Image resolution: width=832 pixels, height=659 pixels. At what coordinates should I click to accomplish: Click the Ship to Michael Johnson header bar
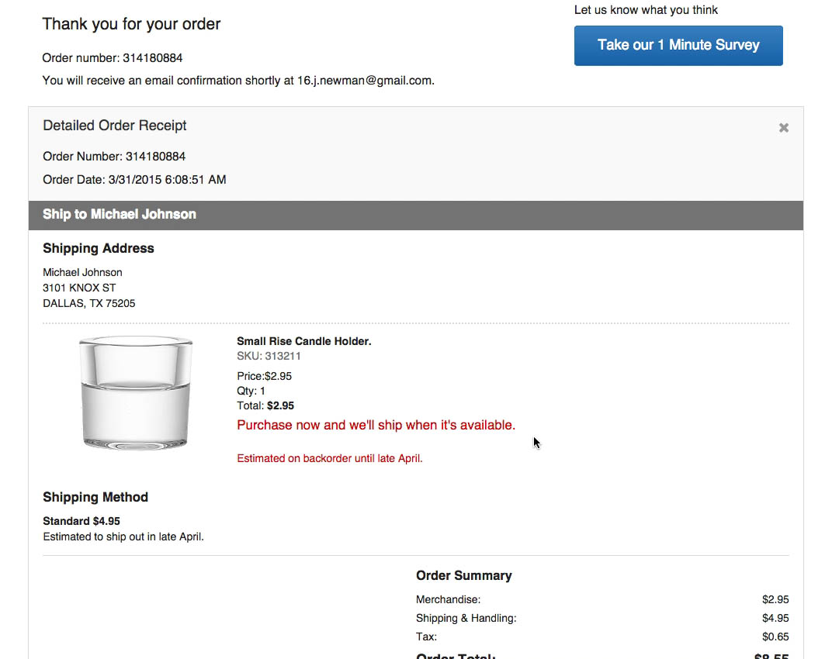tap(416, 215)
